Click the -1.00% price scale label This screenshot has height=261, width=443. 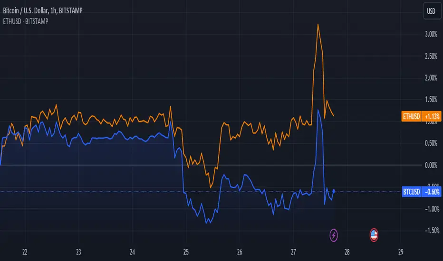pos(432,209)
